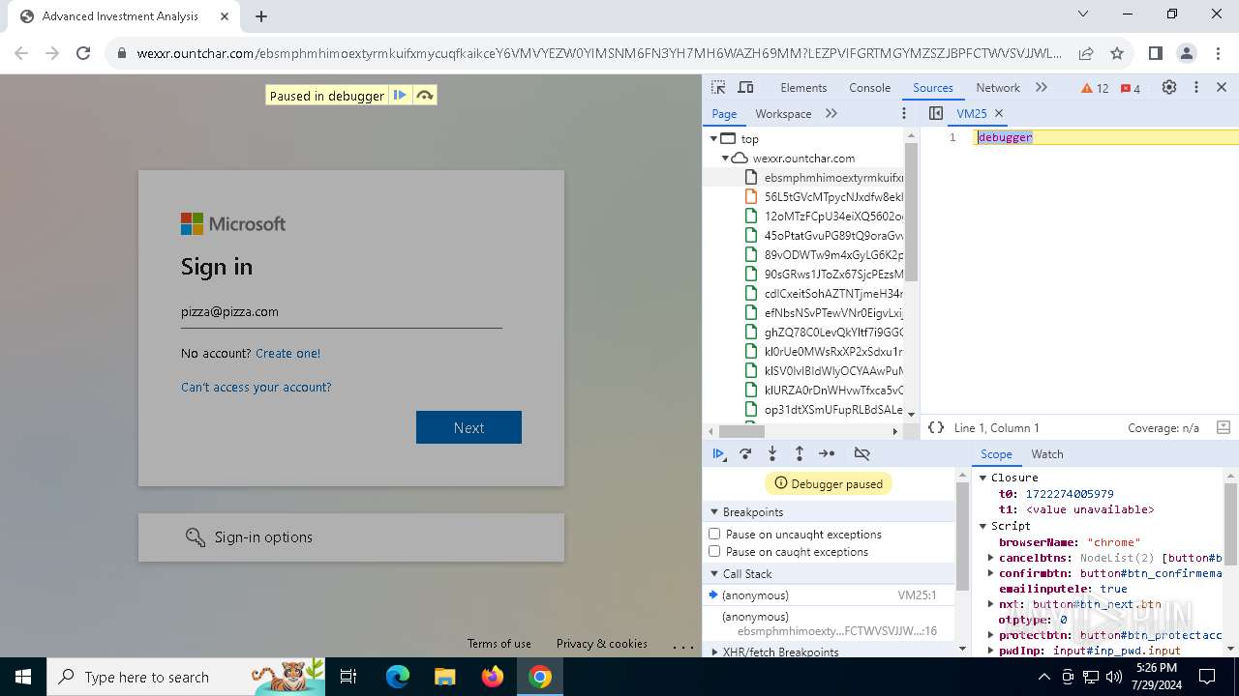This screenshot has width=1239, height=696.
Task: Resume script execution in debugger overlay
Action: pyautogui.click(x=400, y=95)
